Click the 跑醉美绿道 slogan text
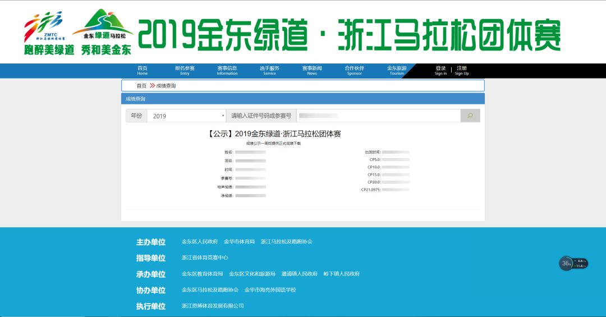The width and height of the screenshot is (606, 317). (49, 50)
